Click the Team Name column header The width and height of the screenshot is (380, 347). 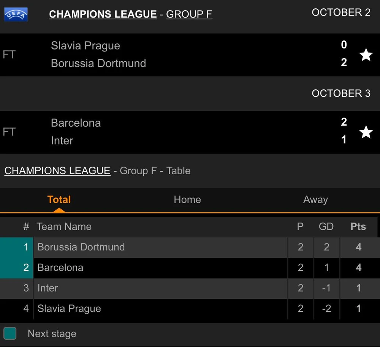pyautogui.click(x=64, y=227)
